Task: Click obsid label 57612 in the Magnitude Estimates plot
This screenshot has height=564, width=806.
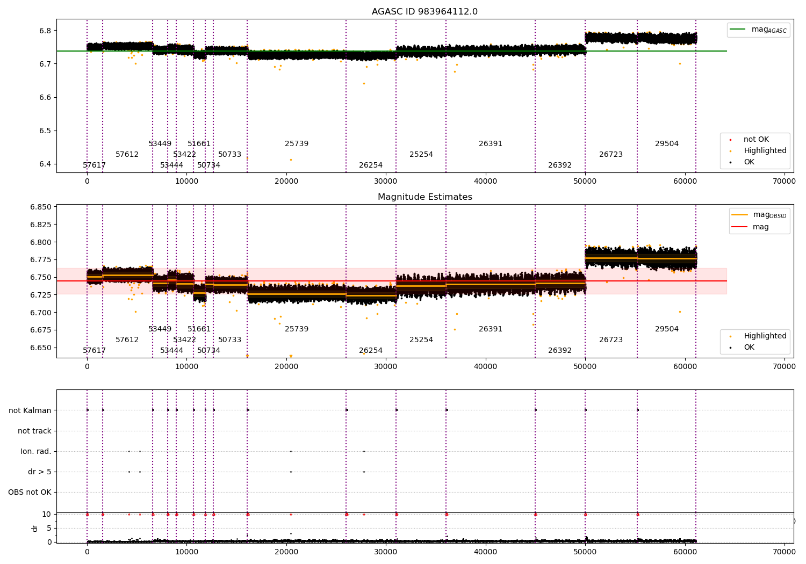Action: coord(127,340)
